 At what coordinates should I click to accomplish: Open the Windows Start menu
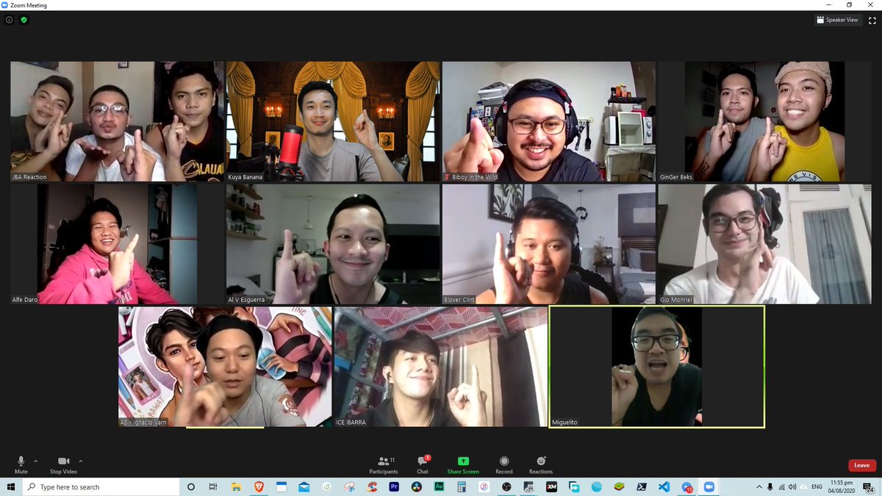11,486
